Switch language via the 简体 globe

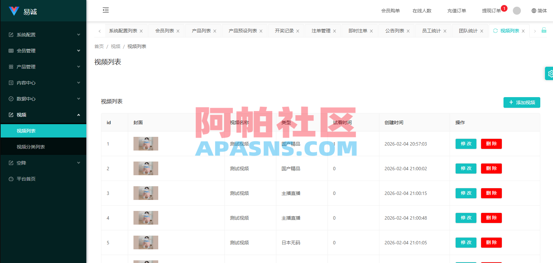539,11
